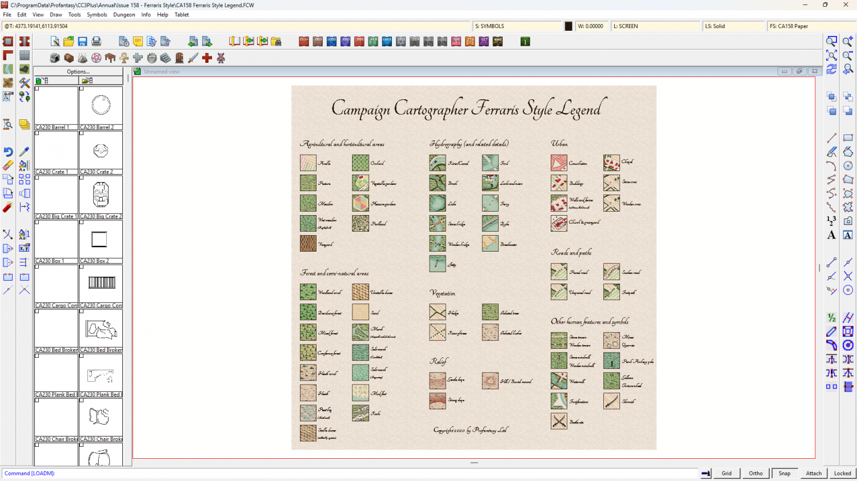Click the Options... button above symbols
Screen dimensions: 857x481
pyautogui.click(x=78, y=72)
